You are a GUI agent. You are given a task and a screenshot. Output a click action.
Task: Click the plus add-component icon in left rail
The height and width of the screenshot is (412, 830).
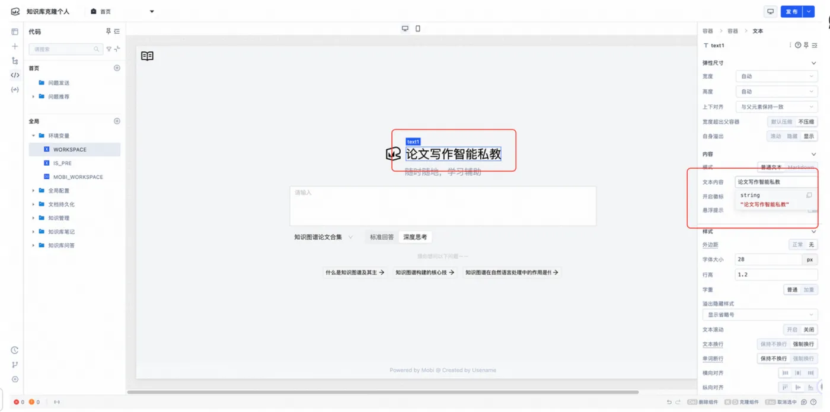pos(15,46)
